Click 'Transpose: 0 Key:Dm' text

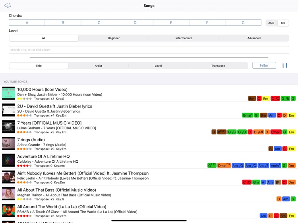coord(49,183)
